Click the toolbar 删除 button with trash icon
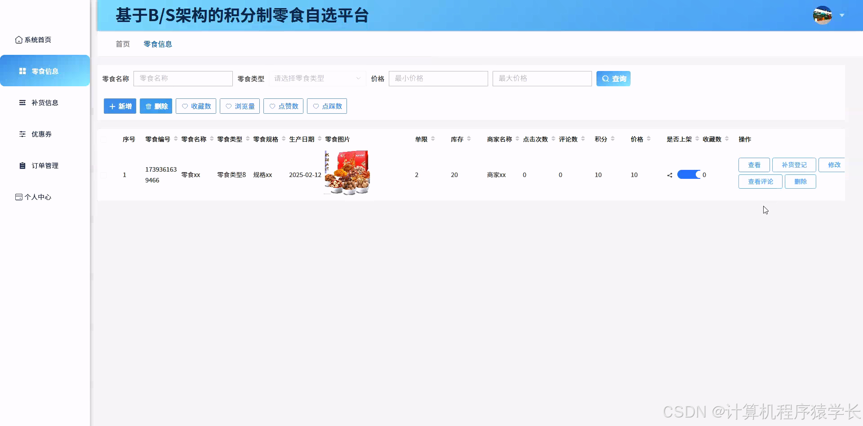Image resolution: width=863 pixels, height=426 pixels. pyautogui.click(x=156, y=106)
